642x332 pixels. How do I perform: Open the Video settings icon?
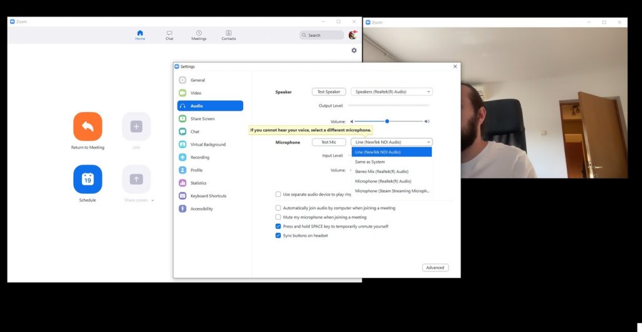[x=182, y=93]
